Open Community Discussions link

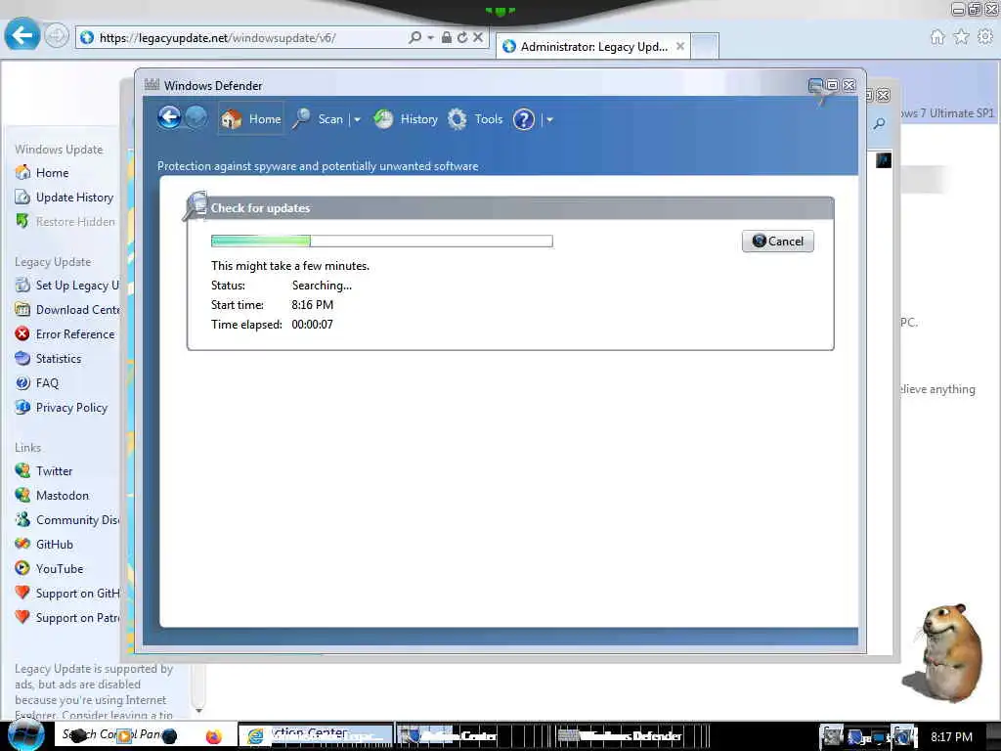(67, 520)
